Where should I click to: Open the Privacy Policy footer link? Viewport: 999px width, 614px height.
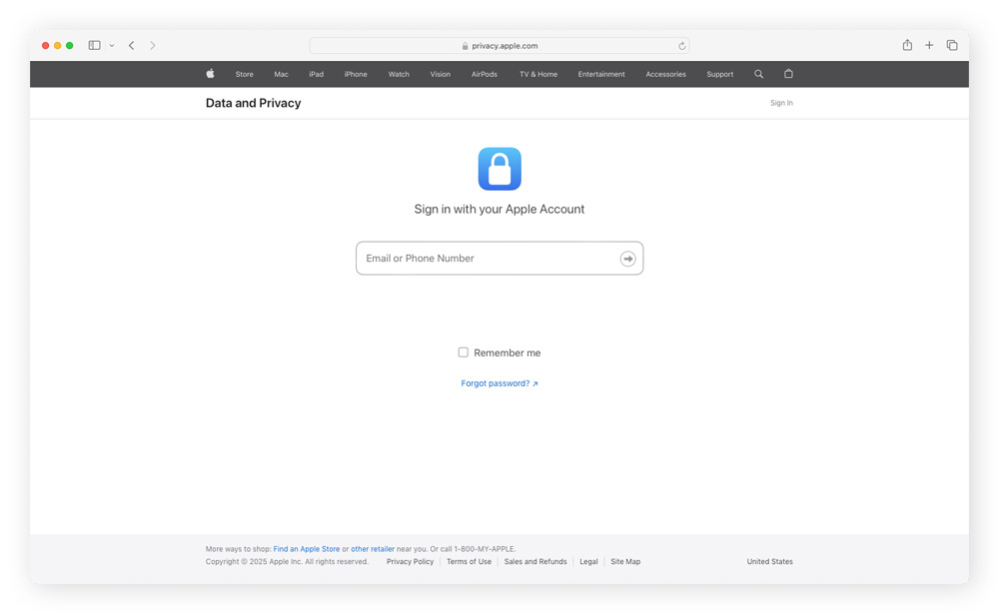(410, 562)
